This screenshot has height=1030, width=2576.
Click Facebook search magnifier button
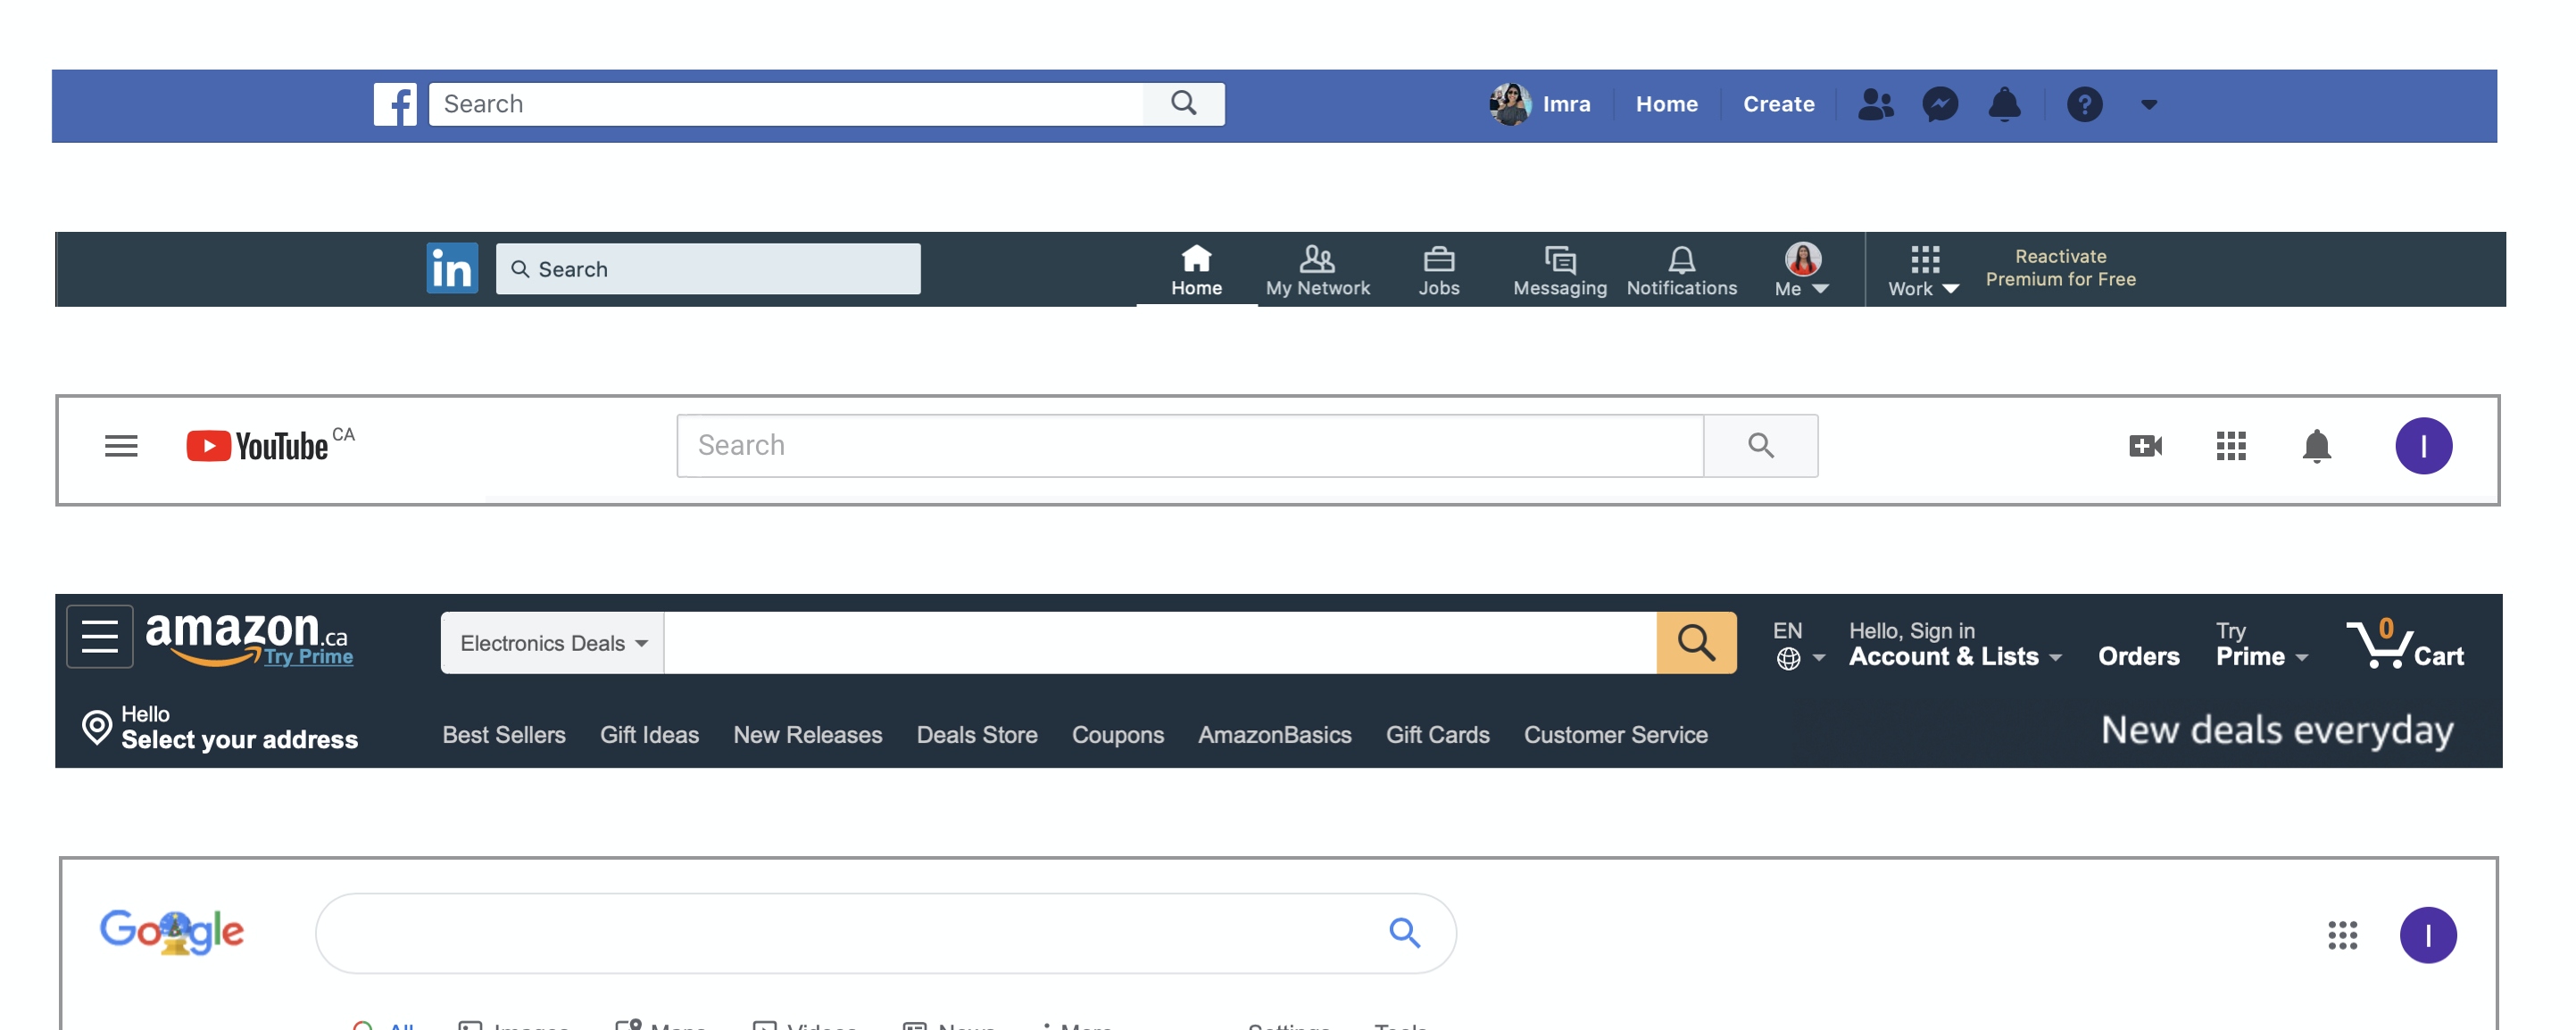1183,104
